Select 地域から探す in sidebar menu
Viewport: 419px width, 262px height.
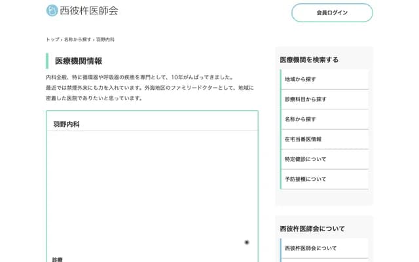click(x=325, y=79)
